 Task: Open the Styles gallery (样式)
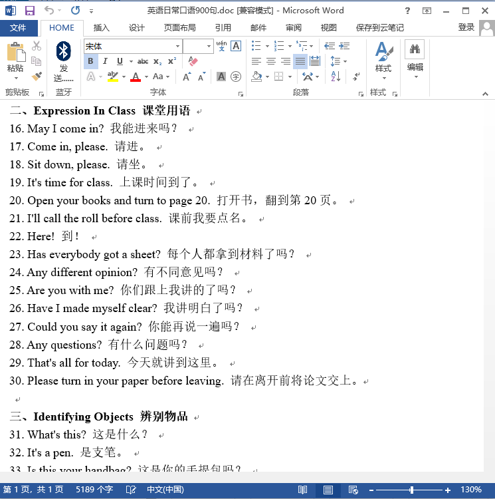point(383,61)
